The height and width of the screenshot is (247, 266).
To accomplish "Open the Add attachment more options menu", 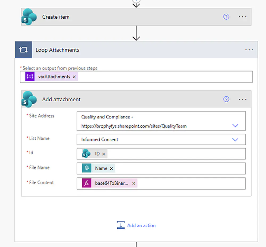I will (243, 99).
